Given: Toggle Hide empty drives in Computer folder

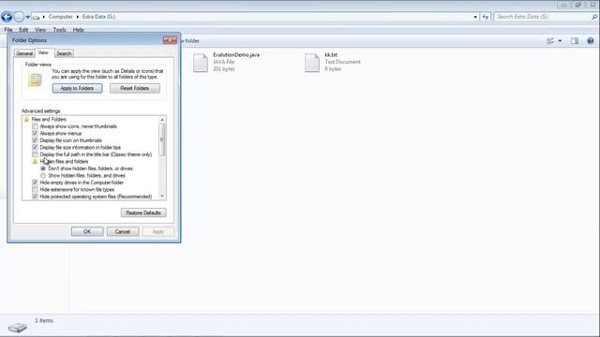Looking at the screenshot, I should point(36,183).
